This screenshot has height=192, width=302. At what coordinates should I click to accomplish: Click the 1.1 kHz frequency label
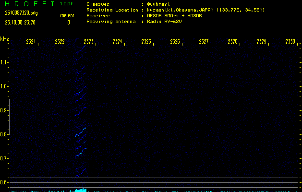pyautogui.click(x=4, y=62)
